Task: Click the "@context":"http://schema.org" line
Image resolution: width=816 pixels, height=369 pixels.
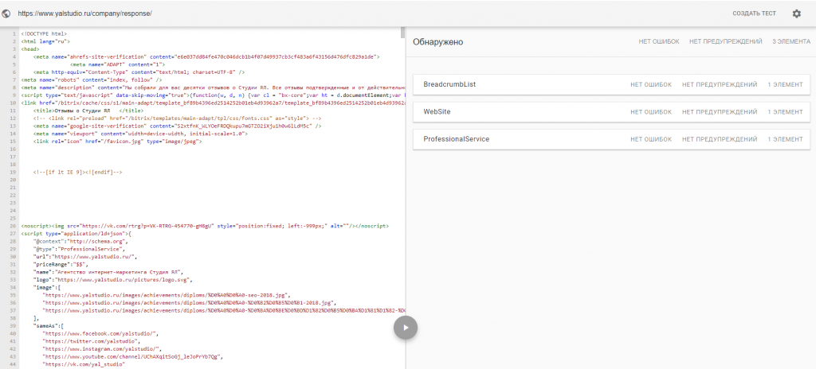Action: click(80, 242)
